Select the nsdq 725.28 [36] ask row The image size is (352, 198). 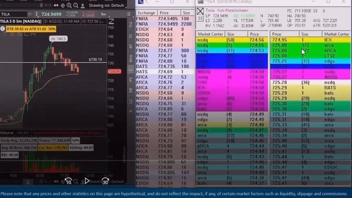pos(310,82)
